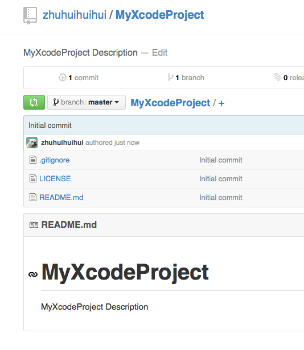Open Initial commit message for LICENSE row
The height and width of the screenshot is (350, 304).
(221, 179)
